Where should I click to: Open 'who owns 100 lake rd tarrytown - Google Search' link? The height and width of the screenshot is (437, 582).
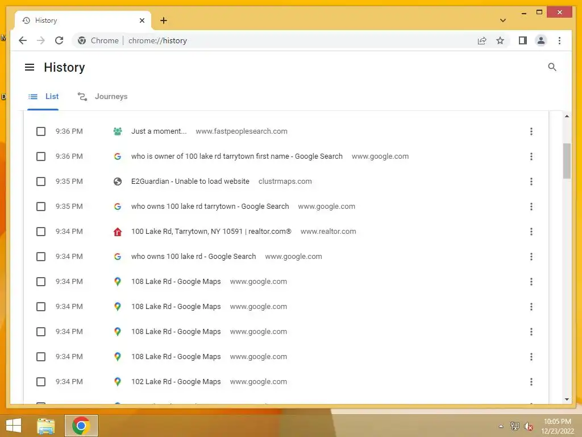(210, 206)
